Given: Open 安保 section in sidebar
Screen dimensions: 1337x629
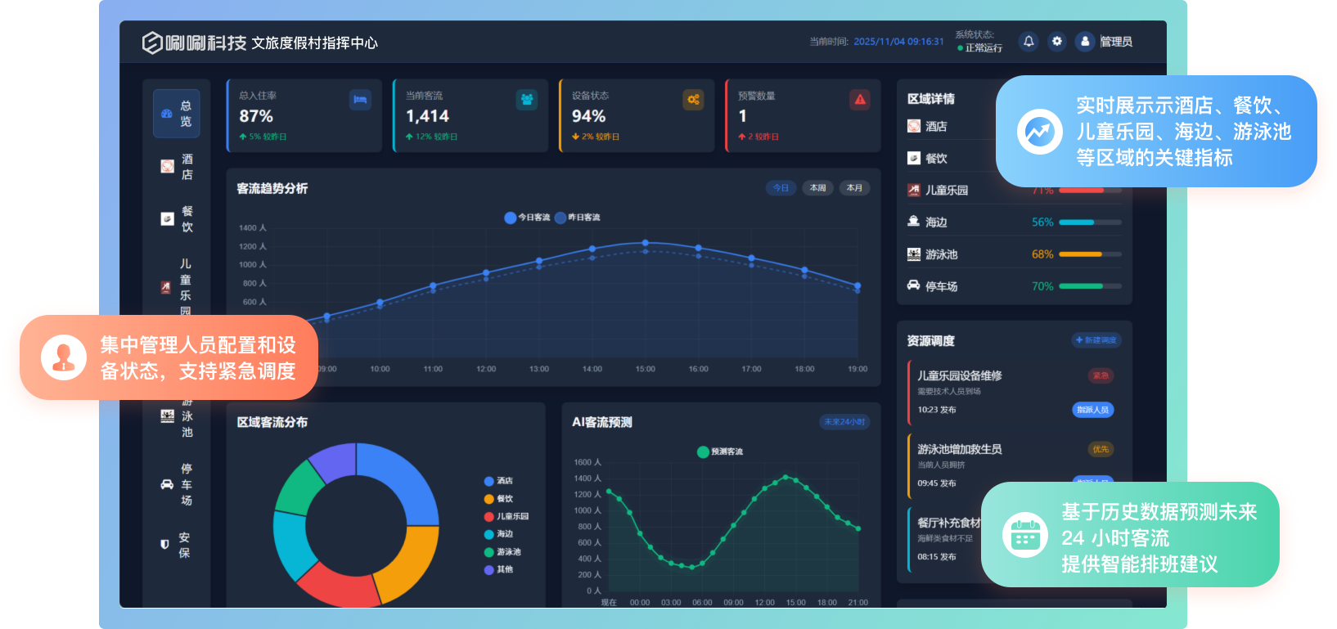Looking at the screenshot, I should click(x=177, y=545).
